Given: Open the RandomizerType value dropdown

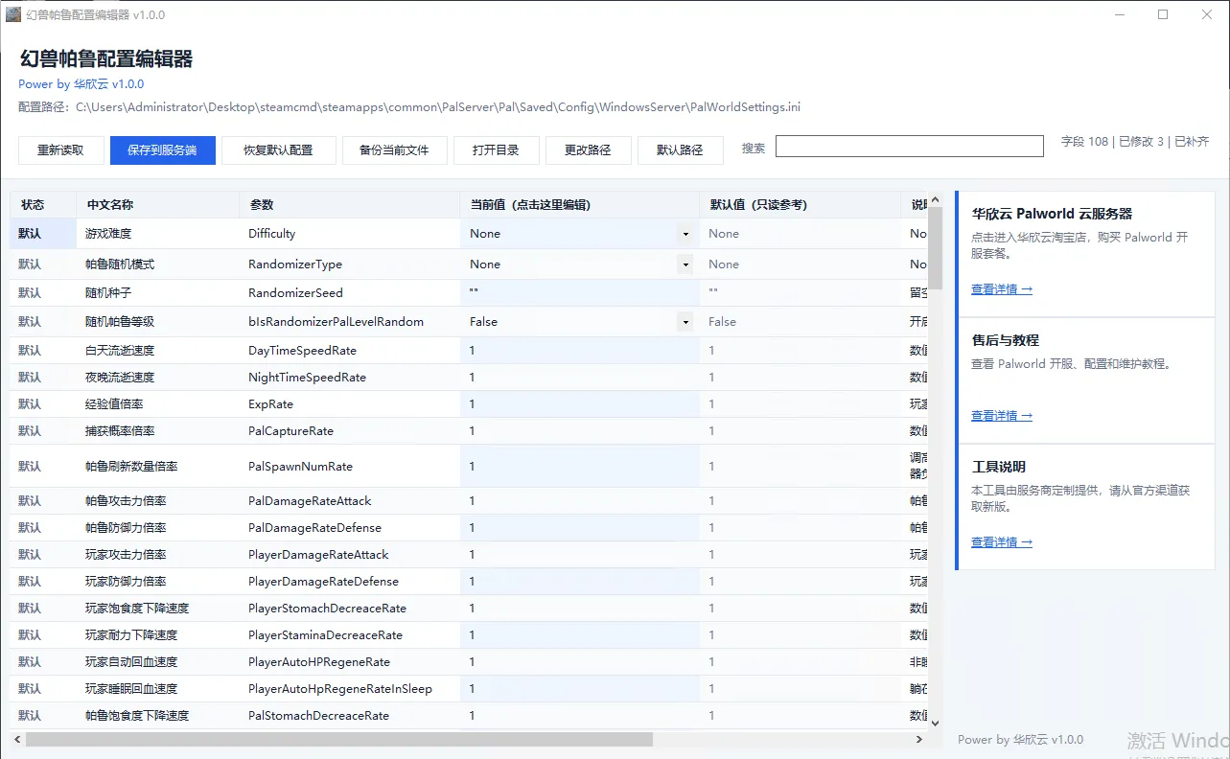Looking at the screenshot, I should tap(685, 264).
